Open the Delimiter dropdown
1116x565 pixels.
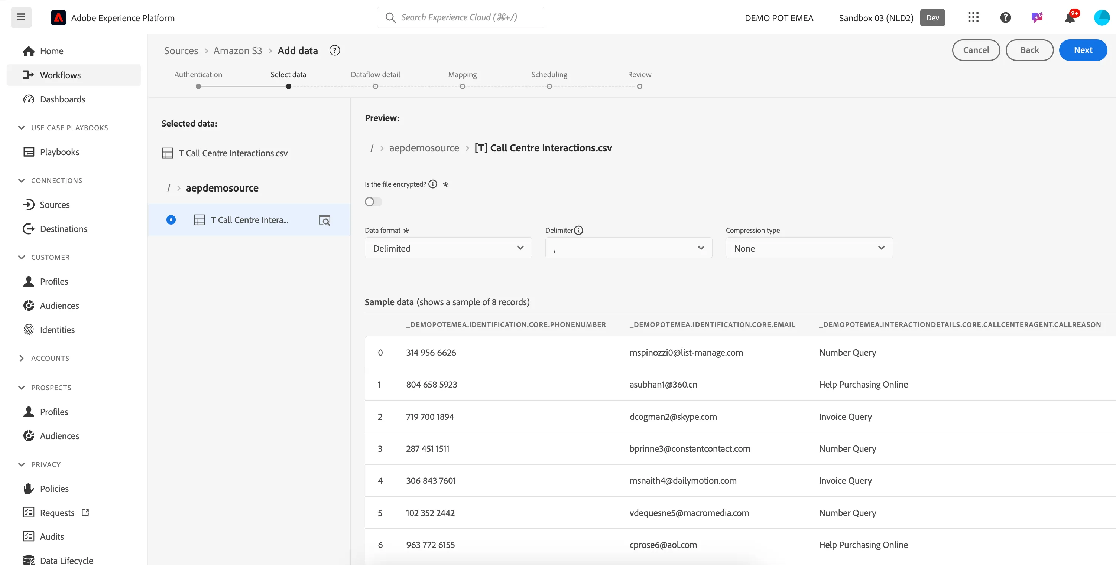[x=629, y=248]
